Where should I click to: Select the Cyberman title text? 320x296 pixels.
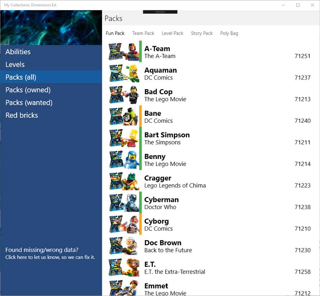[x=161, y=200]
